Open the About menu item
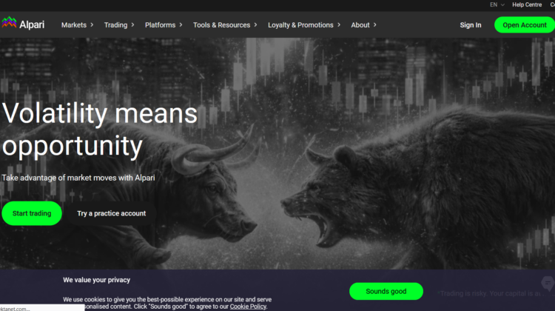555x311 pixels. point(360,25)
